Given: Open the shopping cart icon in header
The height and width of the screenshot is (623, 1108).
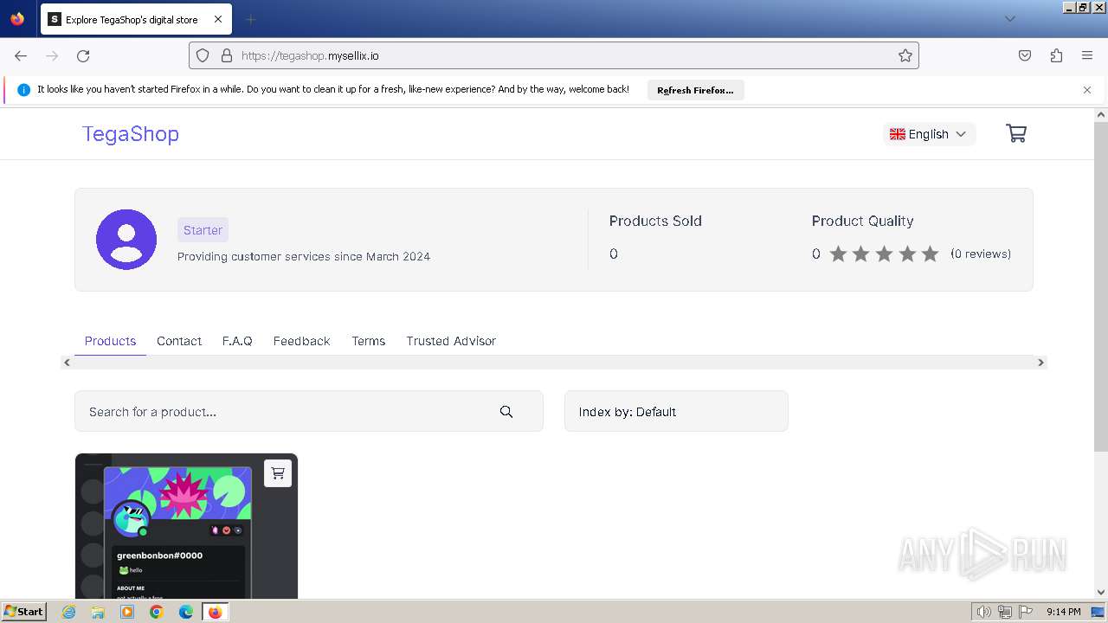Looking at the screenshot, I should click(x=1016, y=134).
